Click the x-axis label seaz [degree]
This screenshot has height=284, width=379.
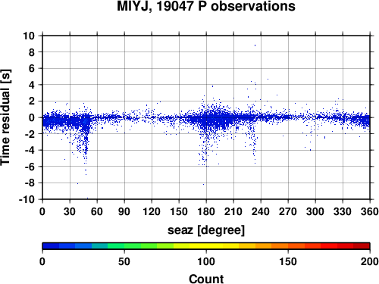[206, 230]
